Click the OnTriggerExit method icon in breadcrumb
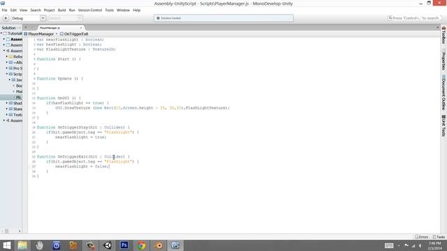The height and width of the screenshot is (251, 447). 61,34
